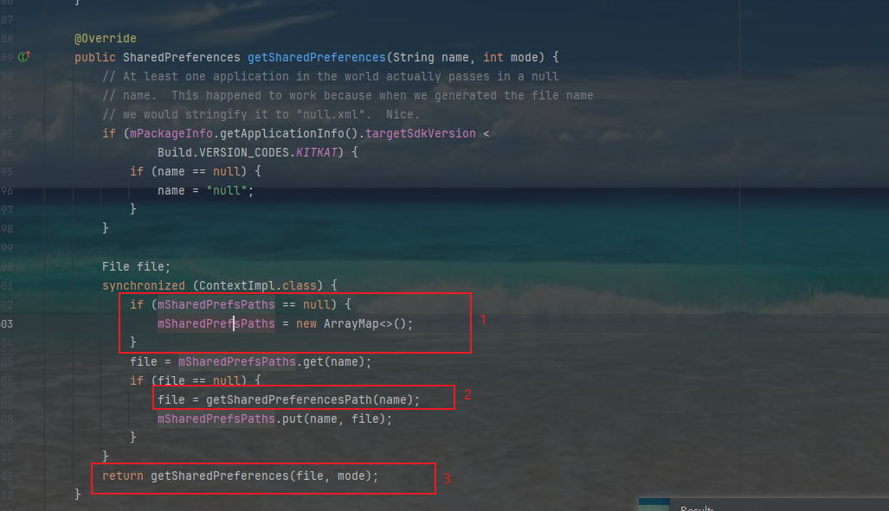The image size is (889, 511).
Task: Click the getApplicationInfo() call
Action: 289,133
